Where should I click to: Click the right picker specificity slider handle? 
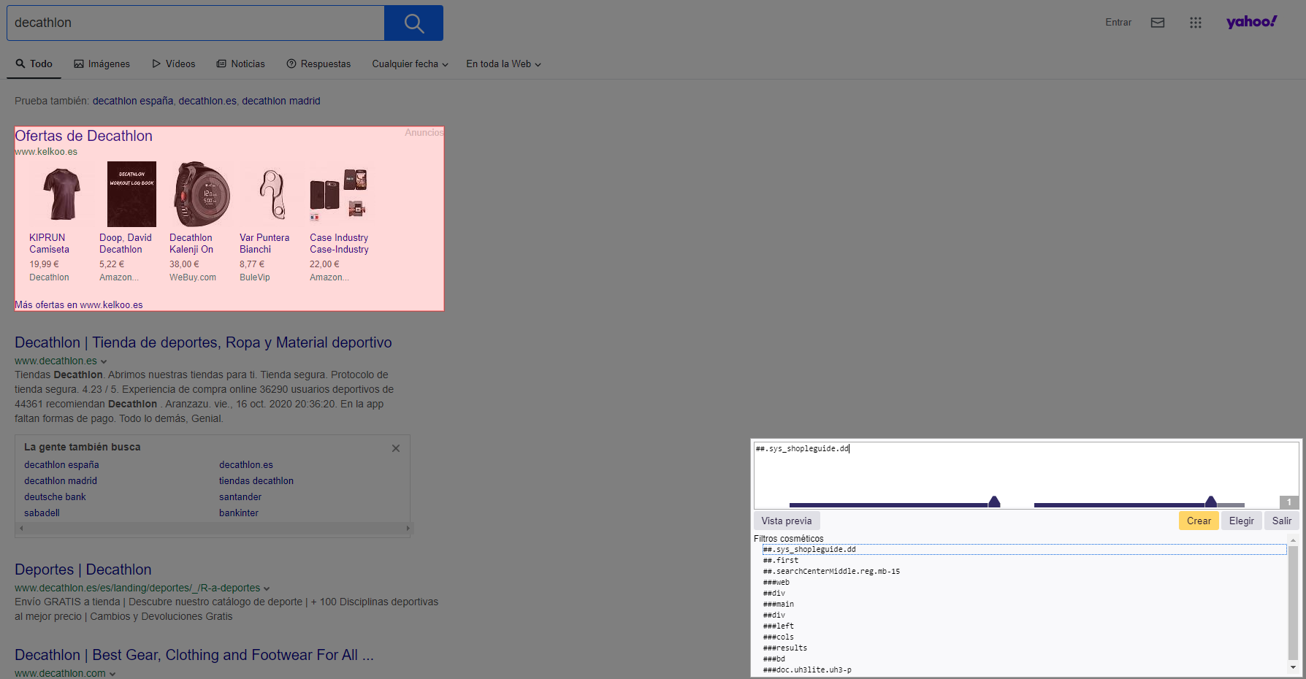[1211, 502]
